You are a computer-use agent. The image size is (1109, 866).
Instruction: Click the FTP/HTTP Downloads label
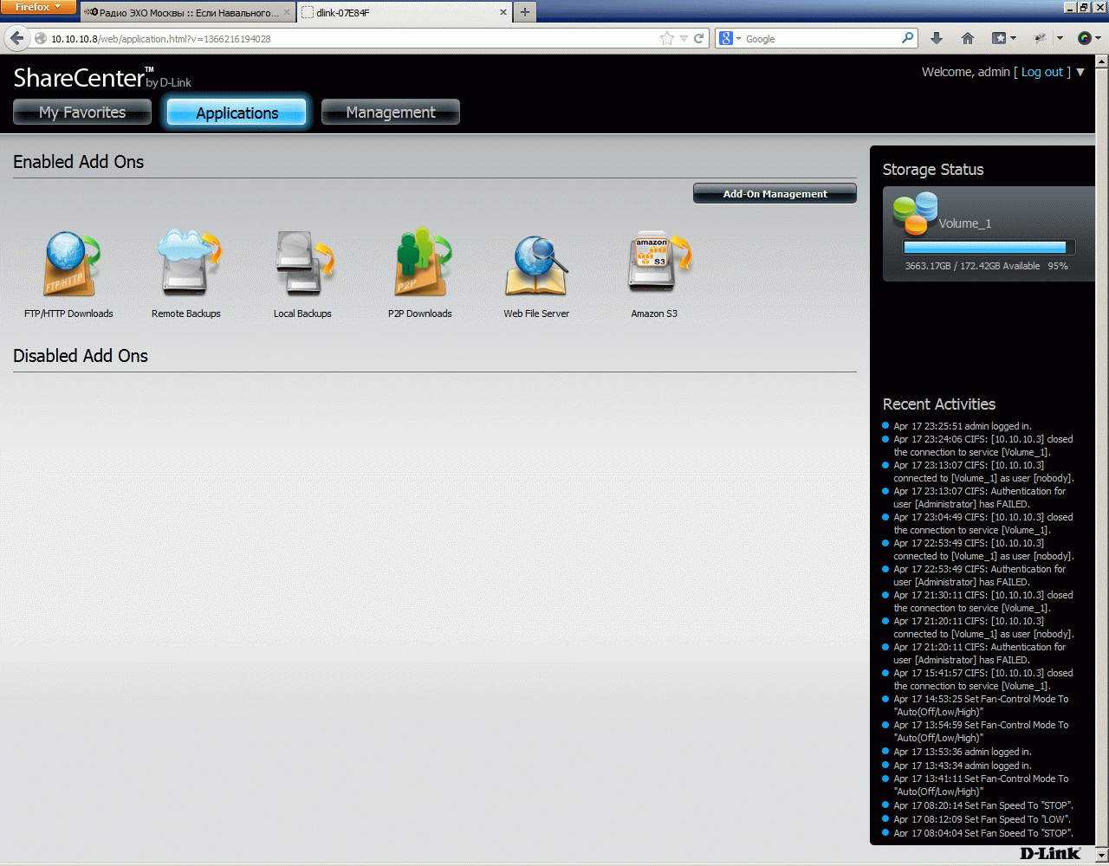(68, 313)
